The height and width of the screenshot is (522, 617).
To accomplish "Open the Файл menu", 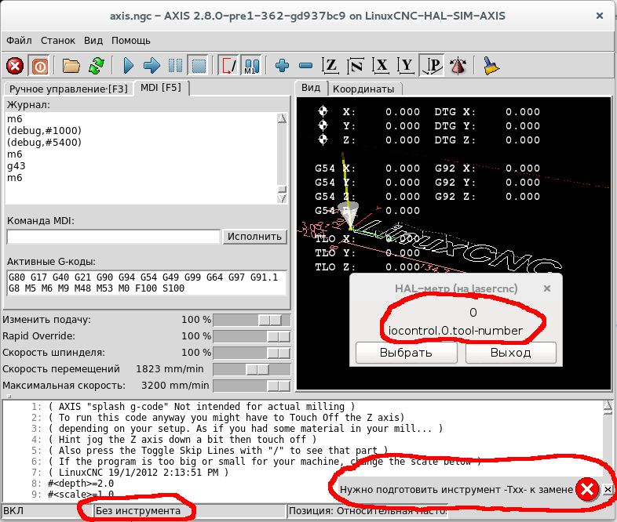I will click(19, 41).
